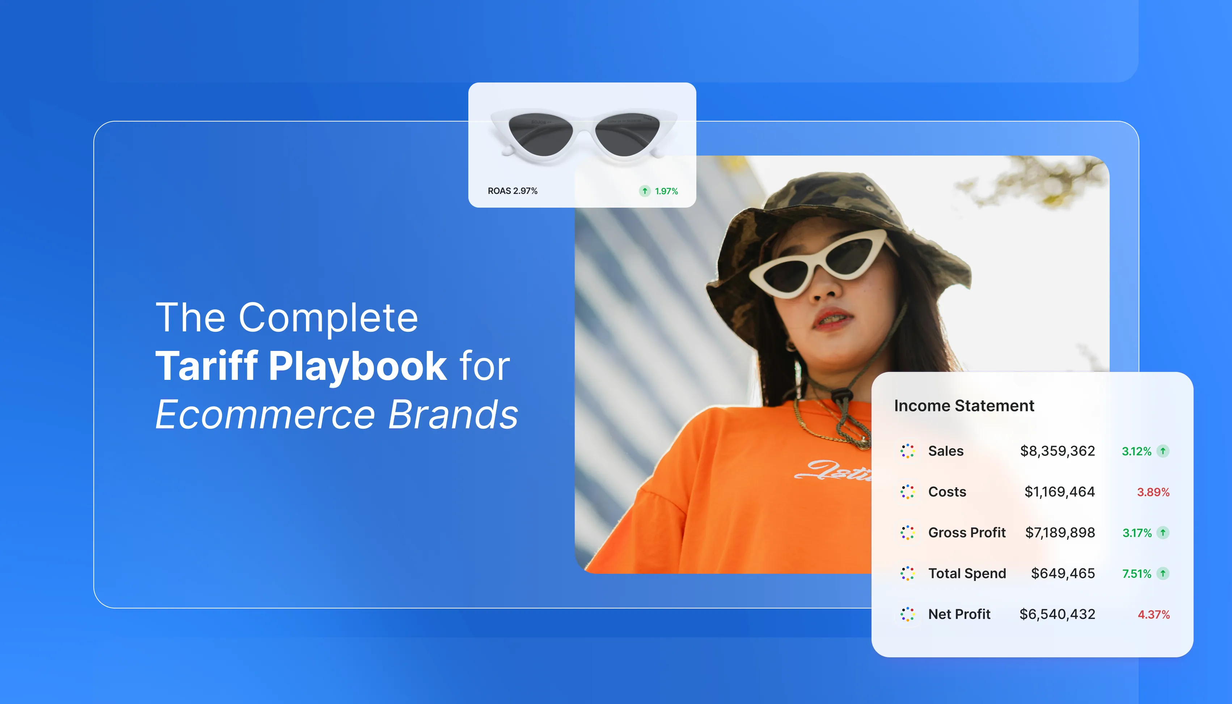Screen dimensions: 1232x704
Task: Click the green up arrow next to 3.17%
Action: [1163, 533]
